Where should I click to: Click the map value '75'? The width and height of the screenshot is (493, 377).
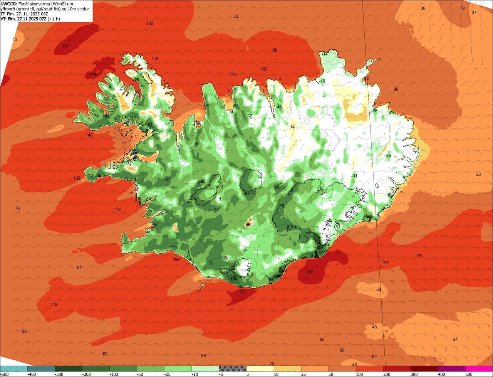272,364
